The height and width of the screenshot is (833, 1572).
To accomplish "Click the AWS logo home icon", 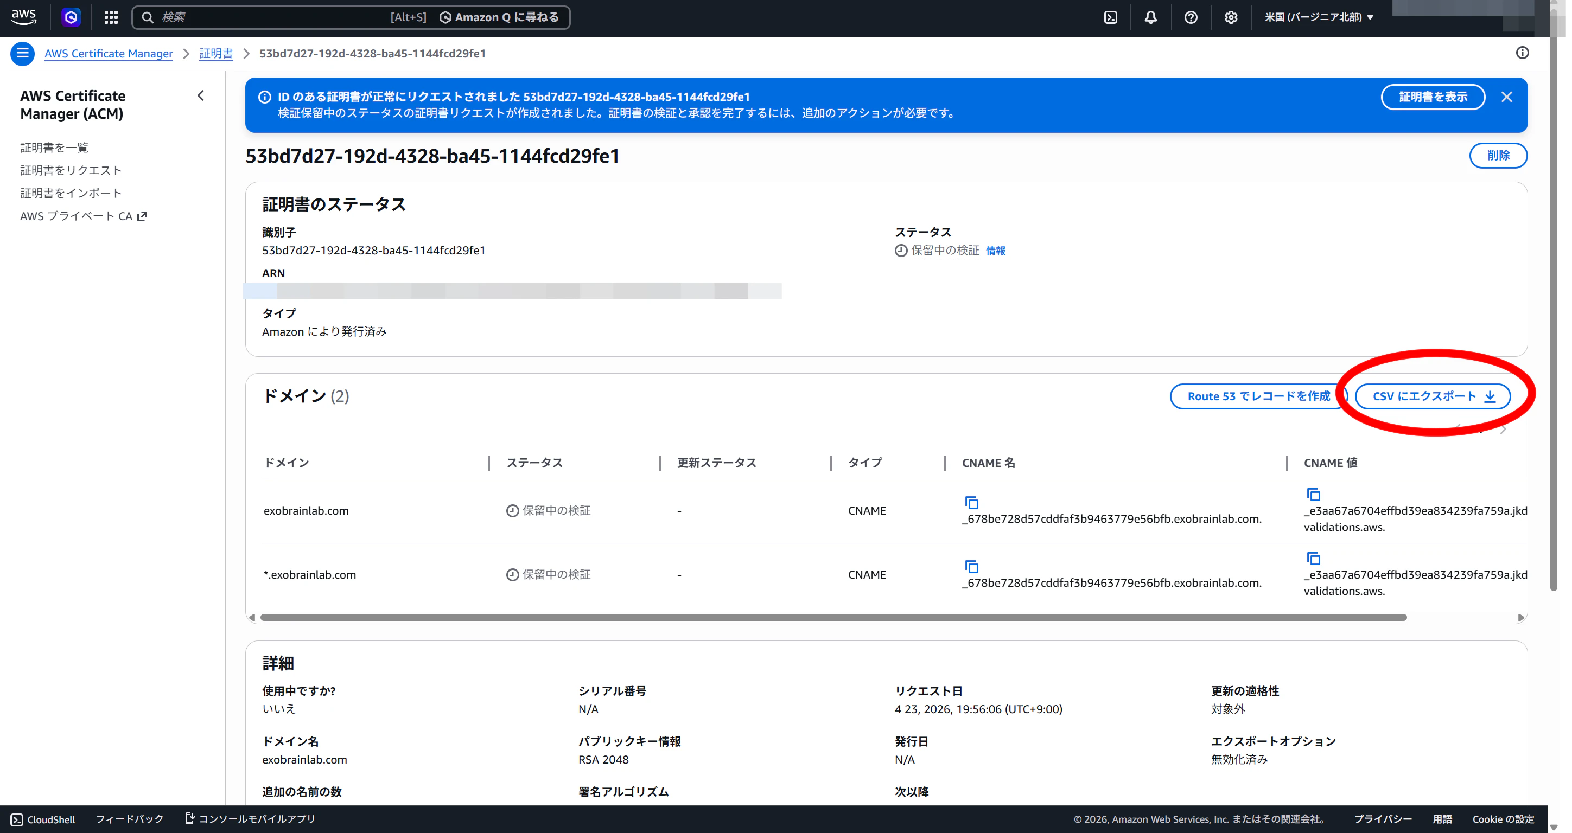I will tap(23, 17).
